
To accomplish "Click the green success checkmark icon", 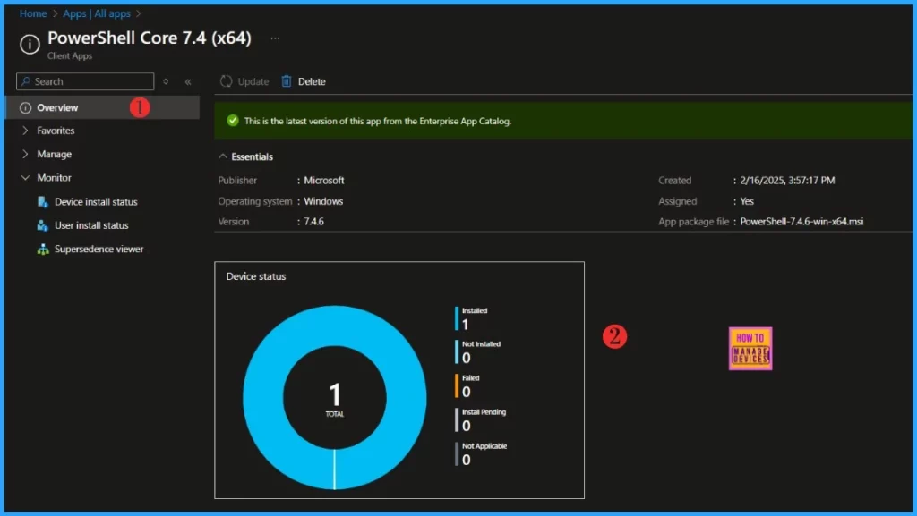I will pyautogui.click(x=233, y=121).
